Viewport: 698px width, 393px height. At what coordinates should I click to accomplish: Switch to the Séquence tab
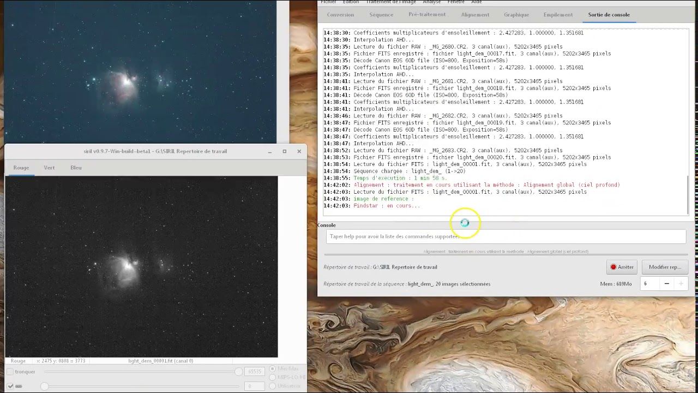(x=381, y=15)
